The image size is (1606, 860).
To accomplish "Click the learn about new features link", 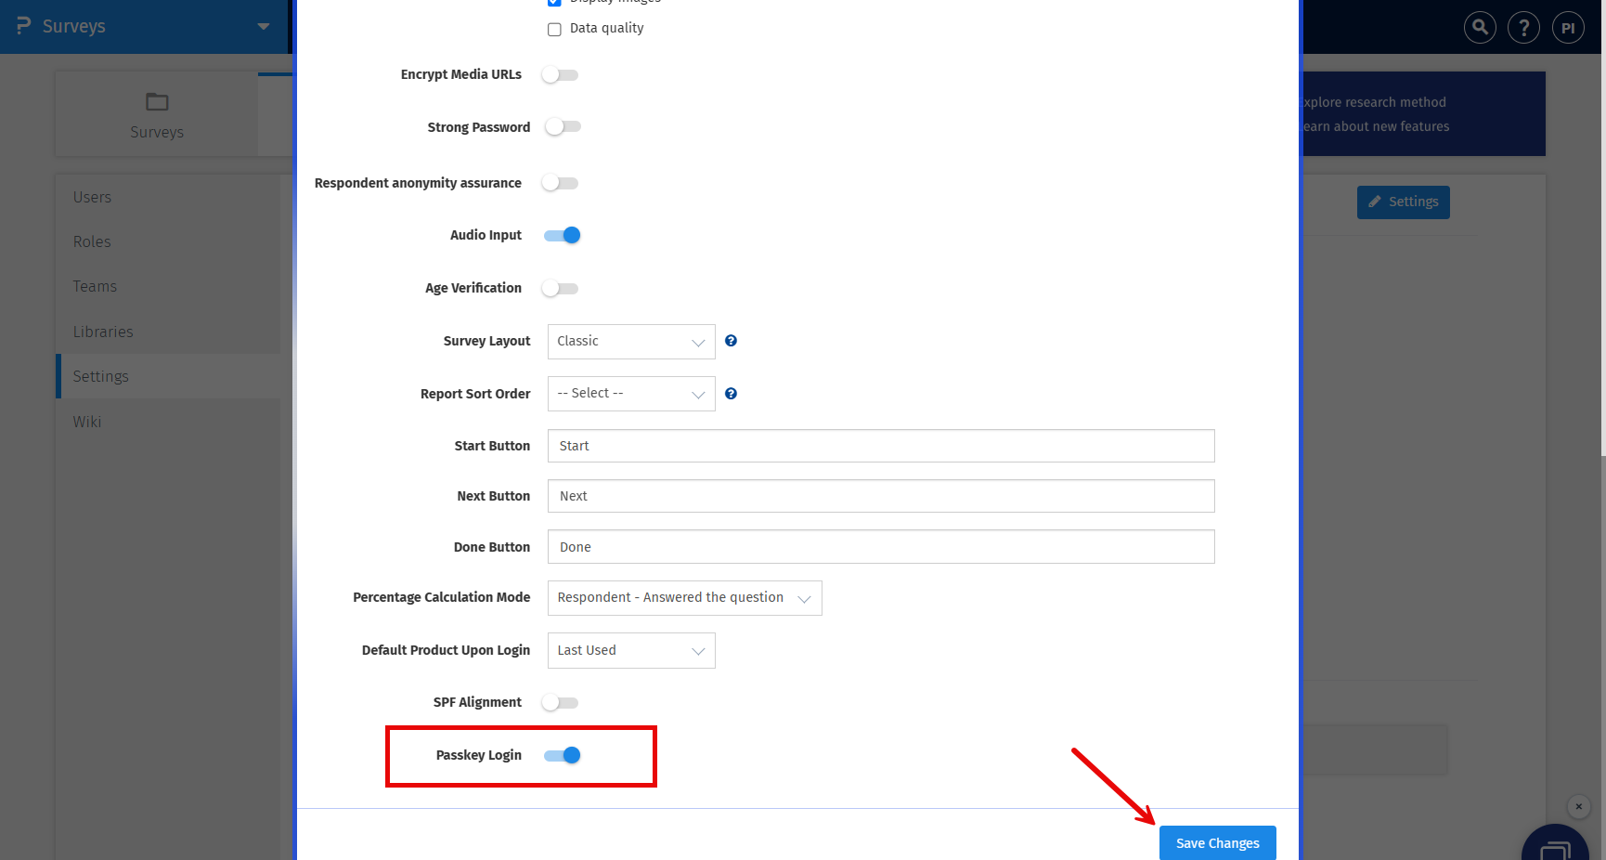I will tap(1376, 126).
